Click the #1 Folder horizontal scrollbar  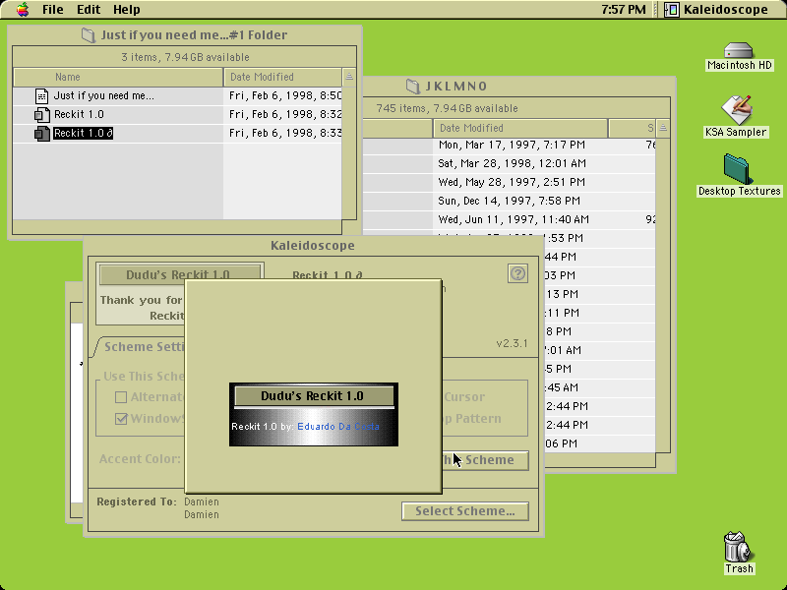[177, 227]
